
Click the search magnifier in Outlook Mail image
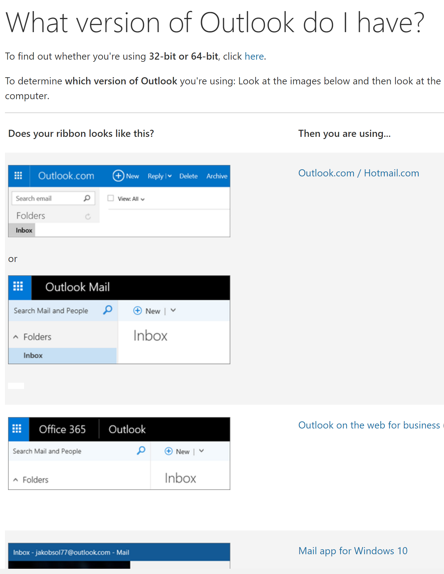107,310
